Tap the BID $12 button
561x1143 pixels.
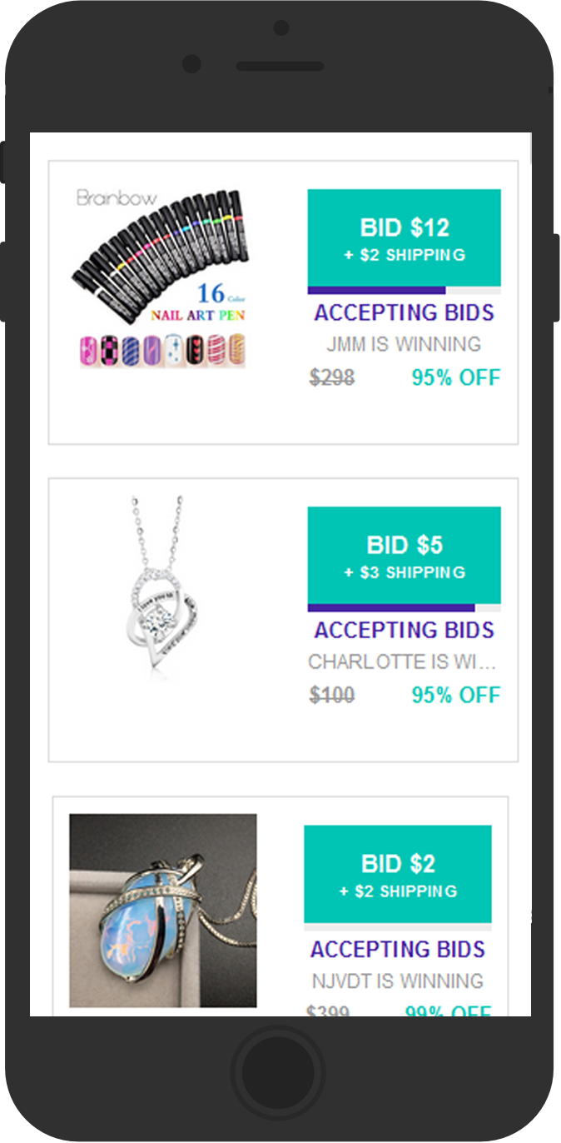pos(404,238)
